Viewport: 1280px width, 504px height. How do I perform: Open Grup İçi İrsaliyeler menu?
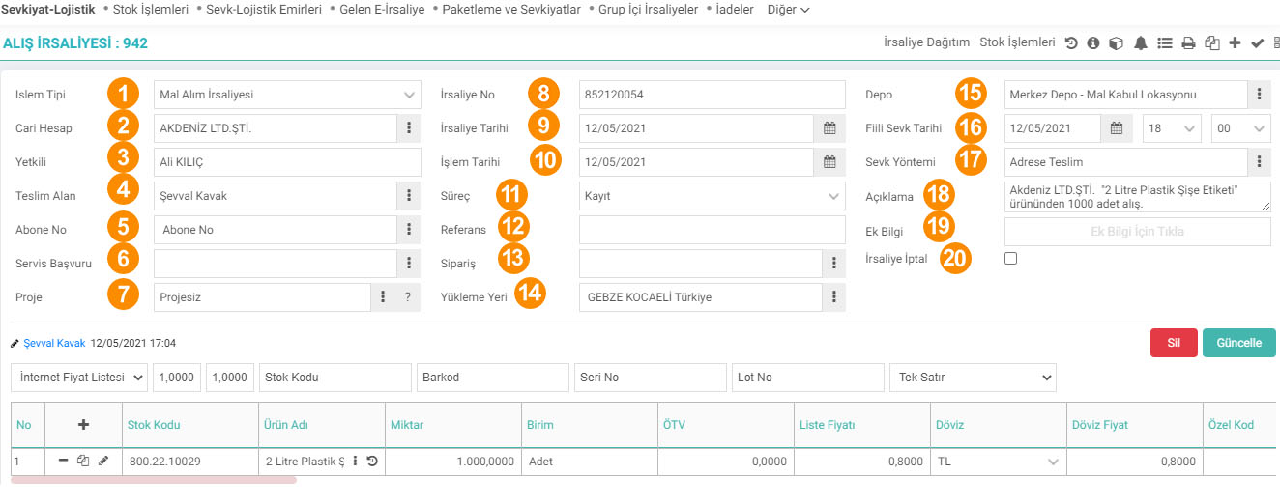coord(647,9)
